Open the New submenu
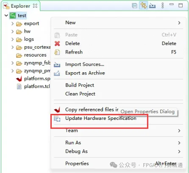Screen dimensions: 189x173 click(x=118, y=23)
